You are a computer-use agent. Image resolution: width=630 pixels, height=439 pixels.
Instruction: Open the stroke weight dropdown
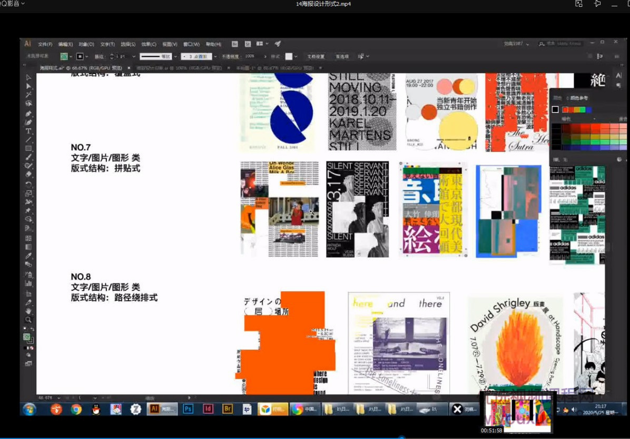pyautogui.click(x=133, y=56)
